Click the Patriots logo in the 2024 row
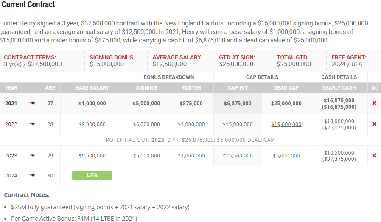The height and width of the screenshot is (222, 381). [32, 176]
